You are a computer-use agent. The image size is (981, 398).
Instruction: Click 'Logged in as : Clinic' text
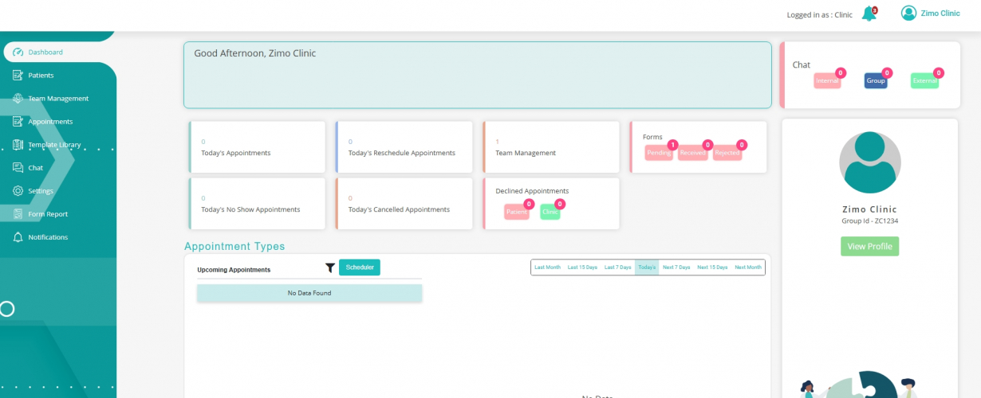pos(819,15)
